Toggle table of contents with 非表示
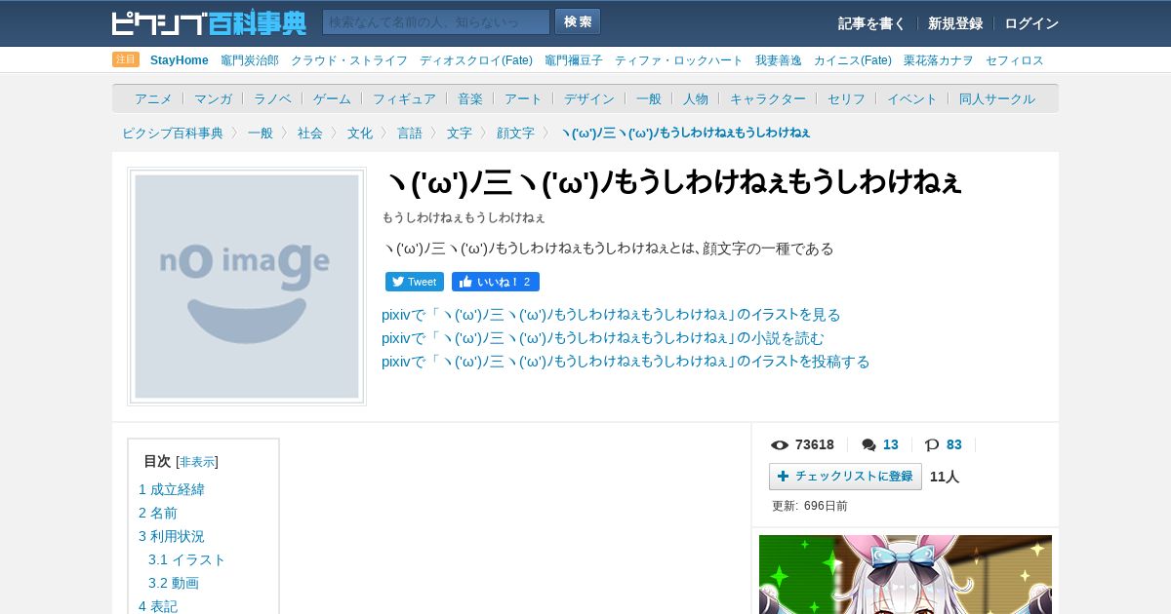Image resolution: width=1171 pixels, height=614 pixels. pyautogui.click(x=197, y=462)
